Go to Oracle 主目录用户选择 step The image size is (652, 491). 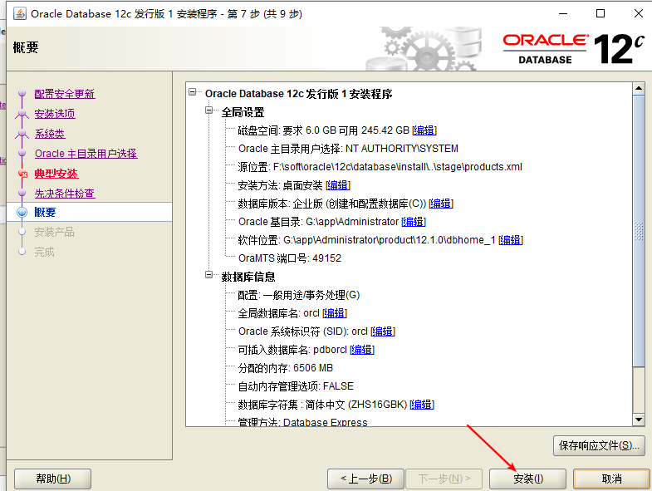pyautogui.click(x=86, y=154)
